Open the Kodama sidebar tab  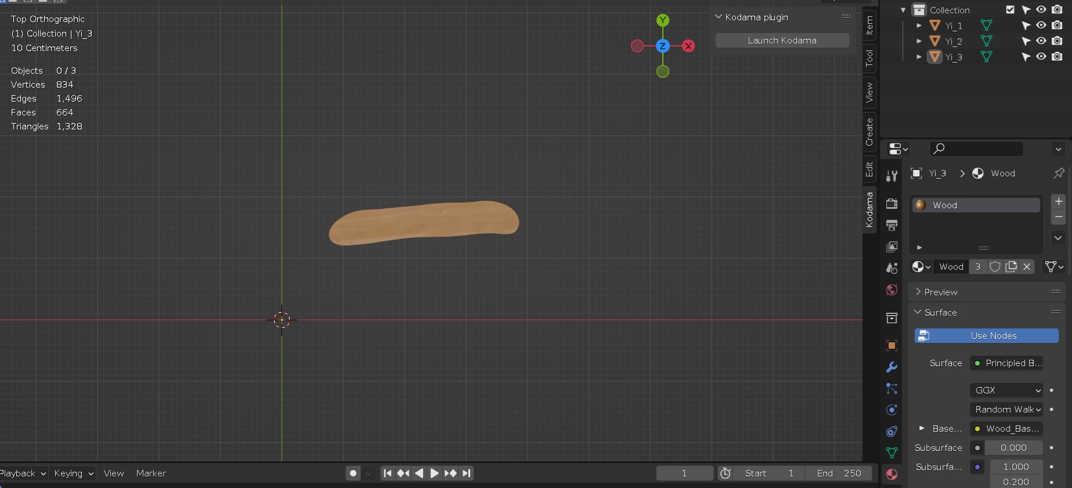[x=869, y=209]
